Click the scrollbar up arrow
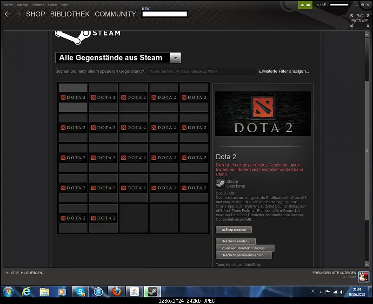 coord(367,34)
